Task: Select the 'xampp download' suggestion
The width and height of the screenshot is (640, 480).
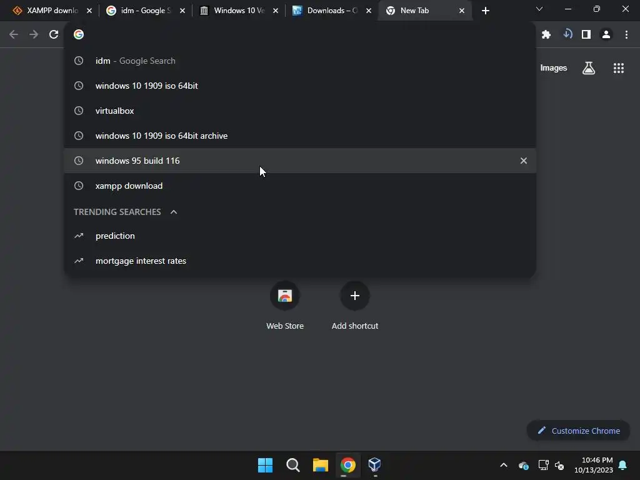Action: pyautogui.click(x=300, y=186)
